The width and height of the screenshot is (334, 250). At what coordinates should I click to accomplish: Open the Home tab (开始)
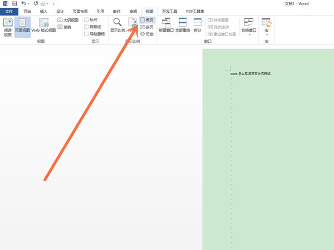(x=27, y=11)
